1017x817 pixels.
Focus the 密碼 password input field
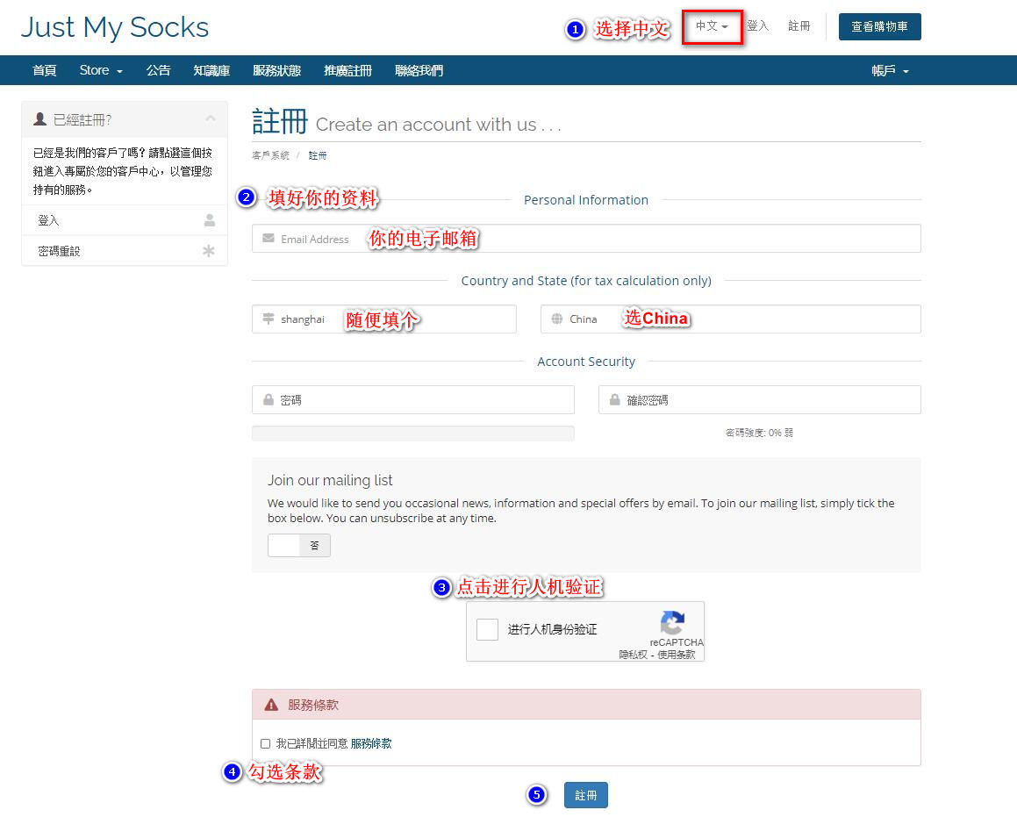[x=413, y=400]
